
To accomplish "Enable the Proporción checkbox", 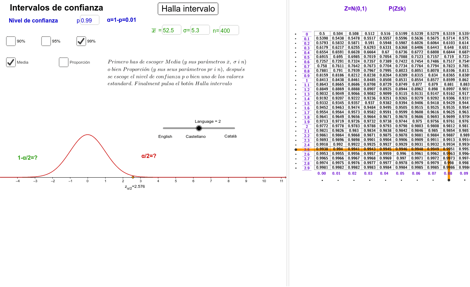I will 63,62.
